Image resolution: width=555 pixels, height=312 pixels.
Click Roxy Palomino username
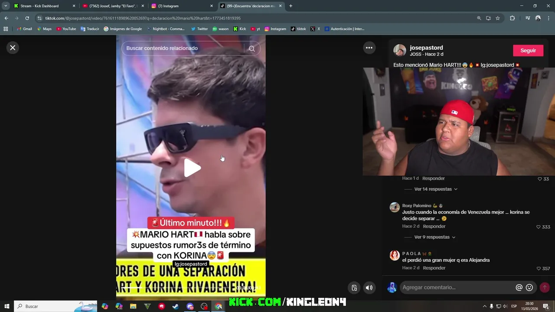tap(416, 205)
